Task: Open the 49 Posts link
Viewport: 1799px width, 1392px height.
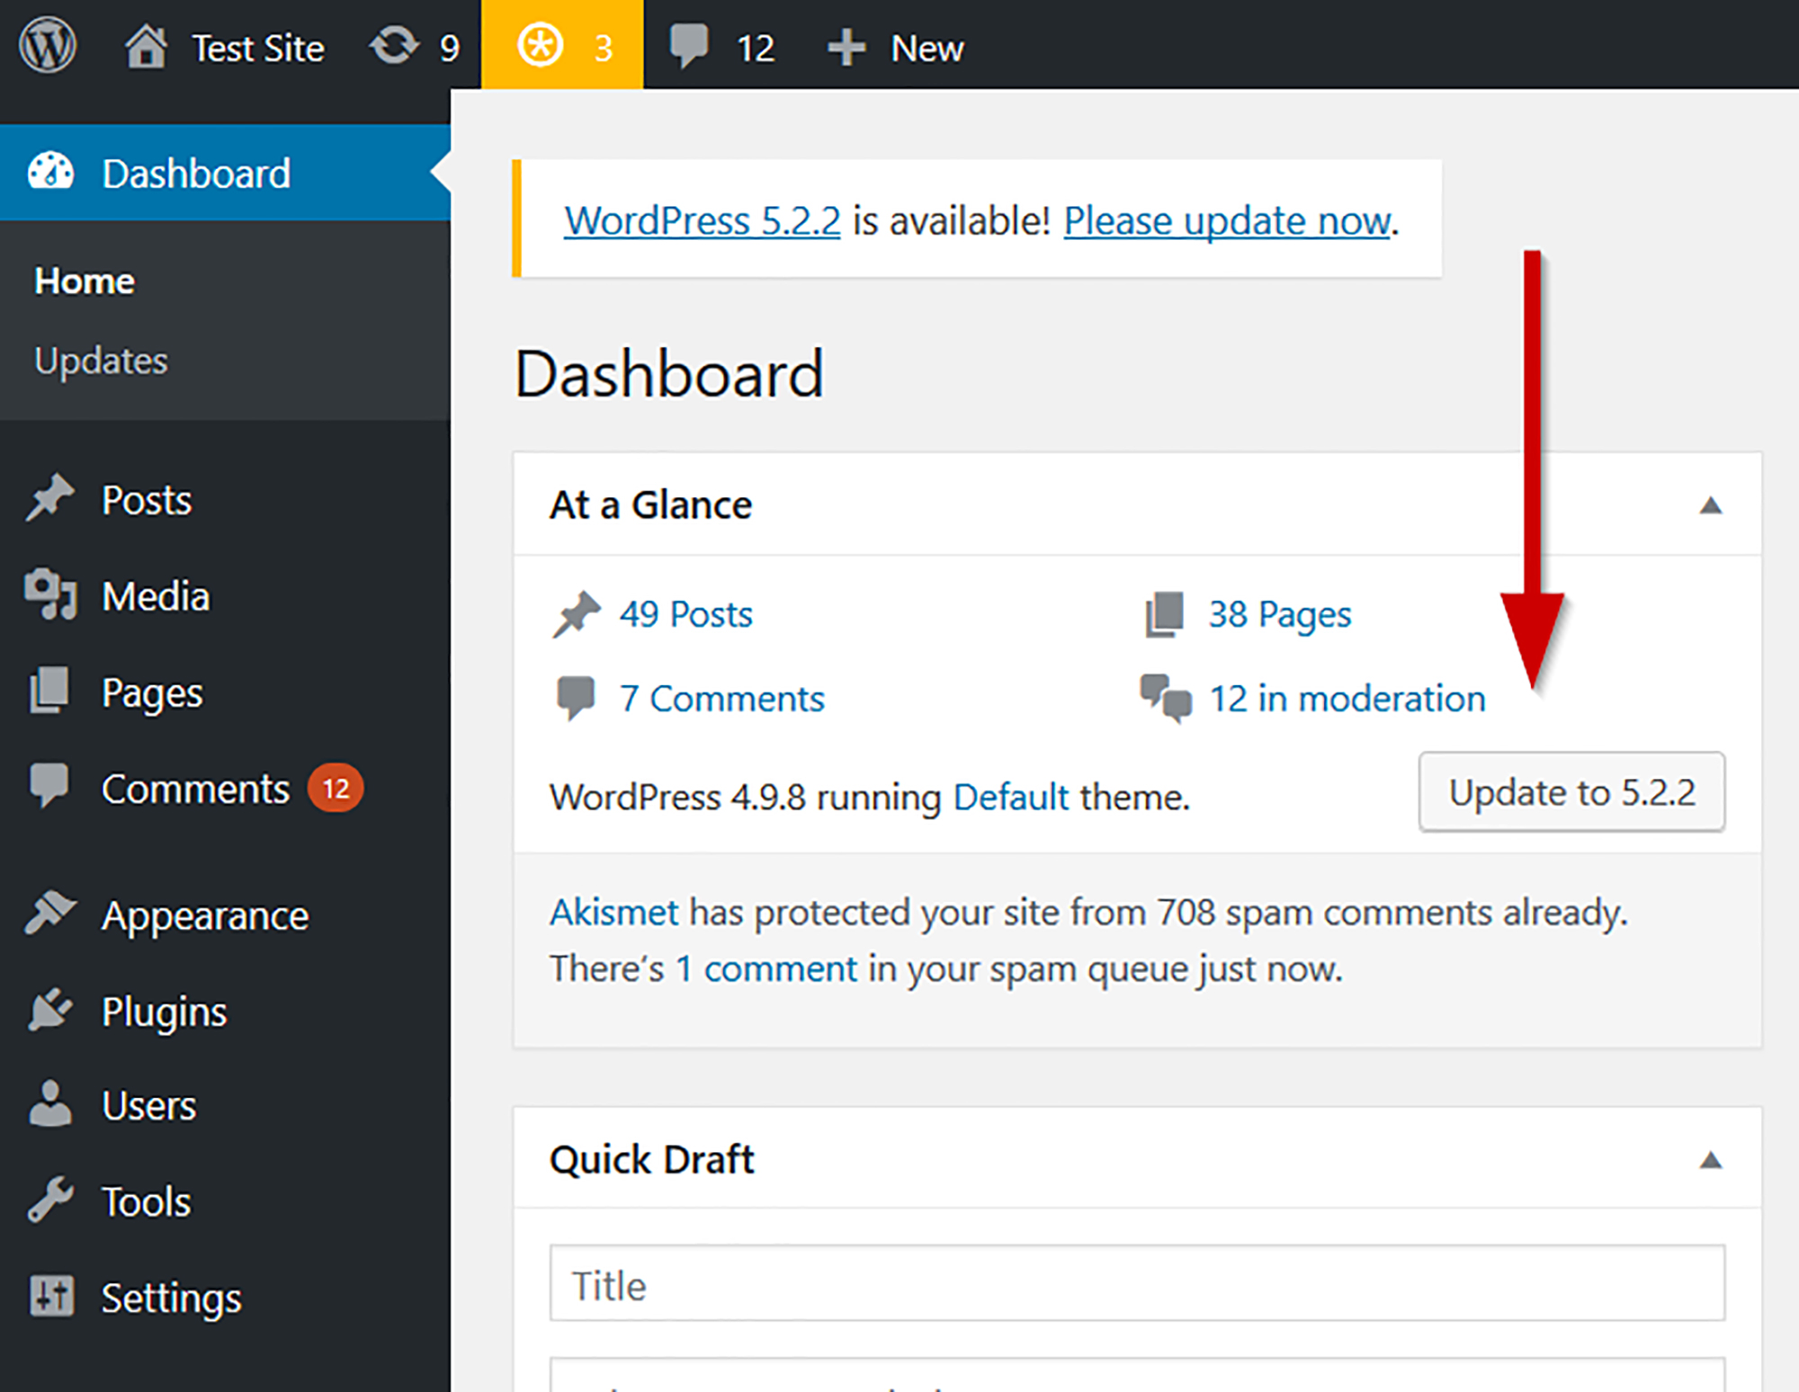Action: click(685, 615)
